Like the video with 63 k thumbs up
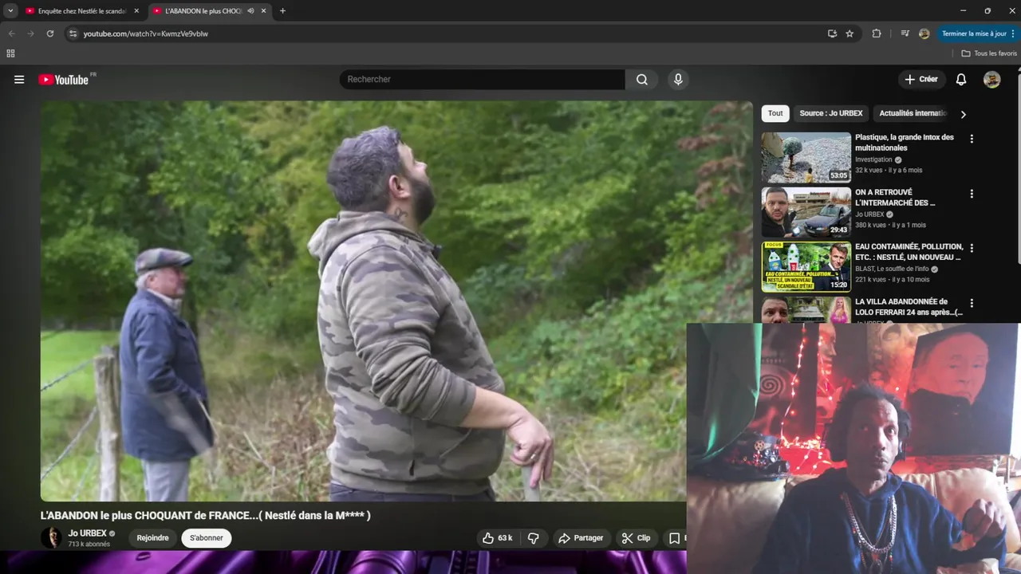Screen dimensions: 1021x574 tap(497, 538)
